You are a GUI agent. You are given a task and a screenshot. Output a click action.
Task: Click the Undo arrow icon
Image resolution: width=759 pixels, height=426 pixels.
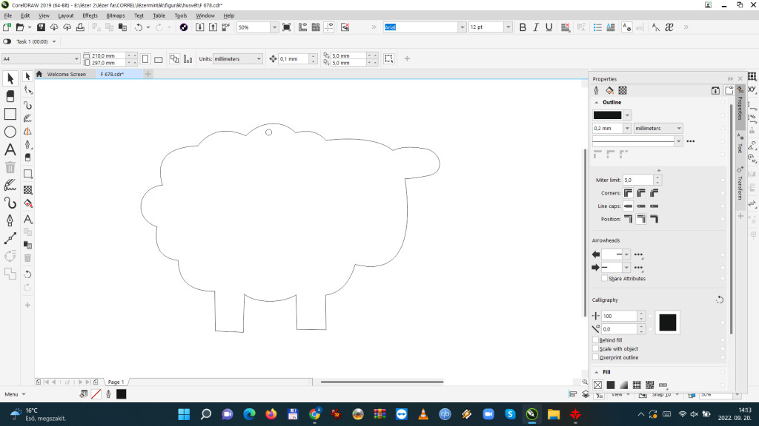click(139, 27)
